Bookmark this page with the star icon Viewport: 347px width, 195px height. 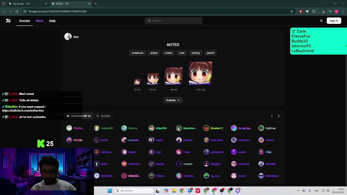(292, 11)
